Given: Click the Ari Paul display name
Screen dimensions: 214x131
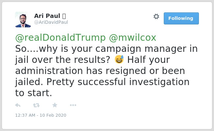Looking at the screenshot, I should (47, 16).
